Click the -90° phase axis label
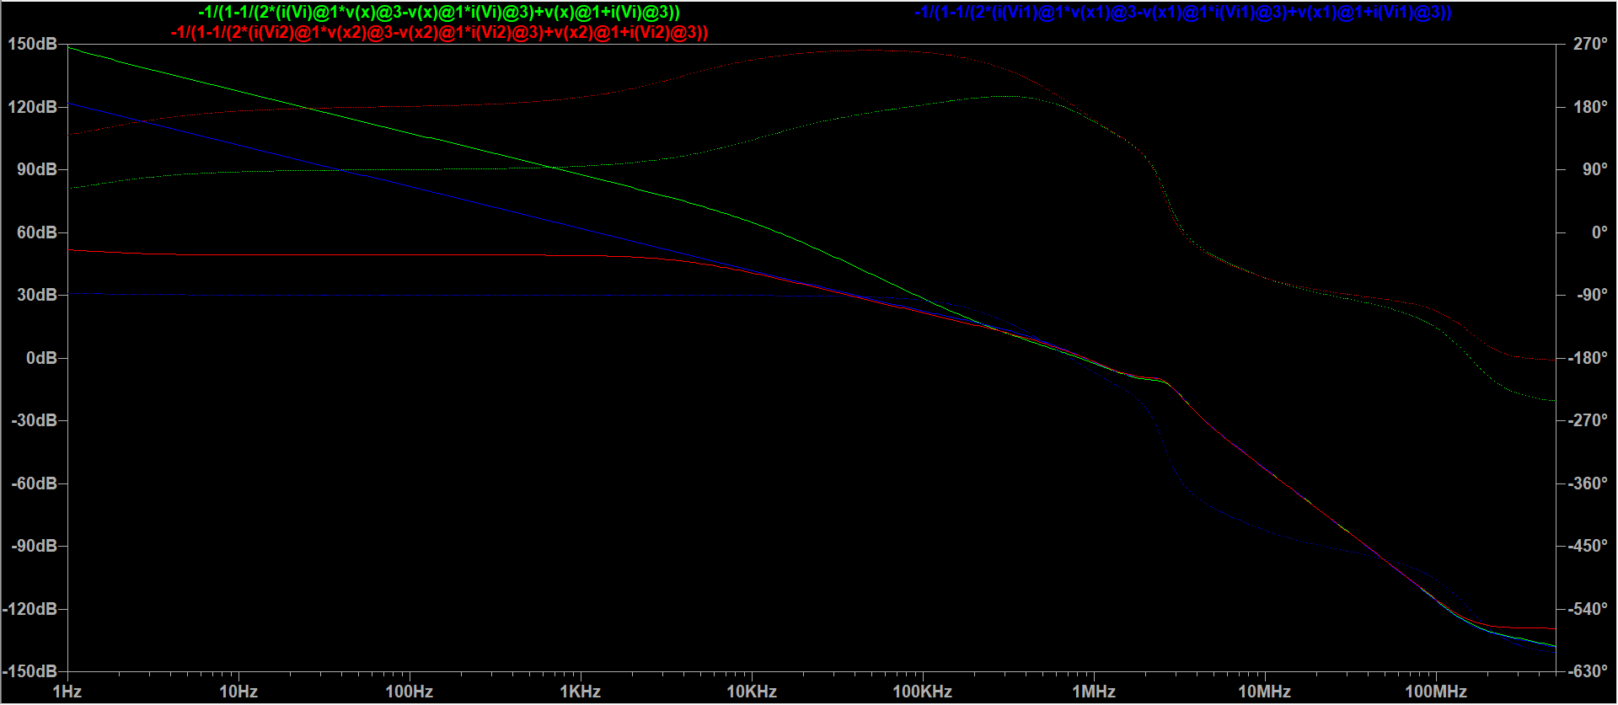The height and width of the screenshot is (705, 1618). pos(1592,295)
